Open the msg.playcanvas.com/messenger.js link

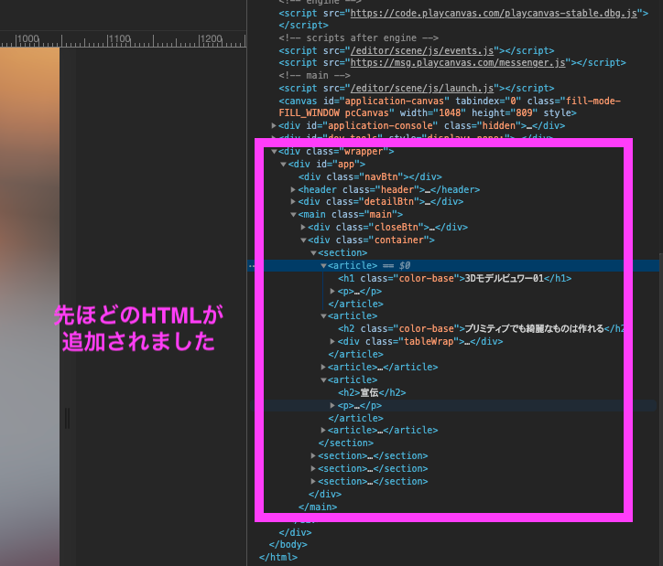[x=458, y=63]
